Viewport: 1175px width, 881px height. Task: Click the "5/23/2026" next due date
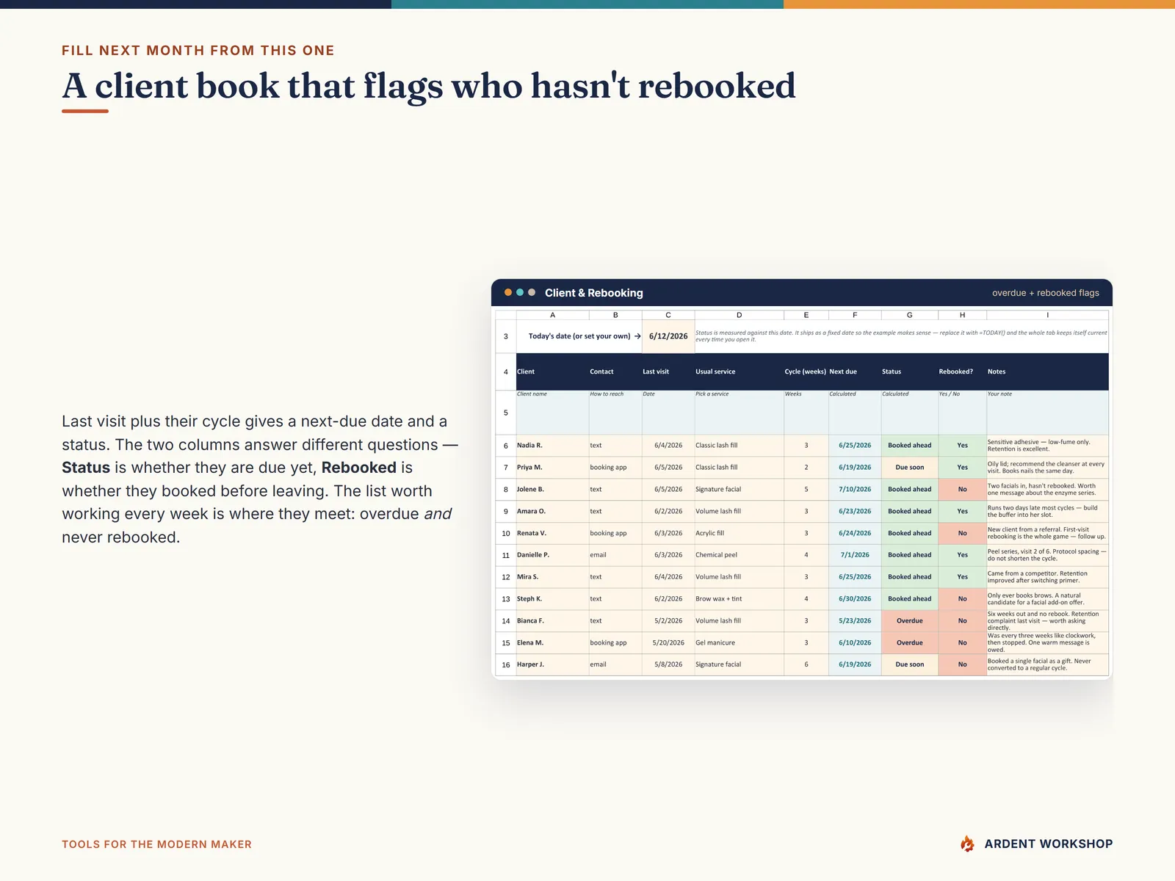[855, 621]
